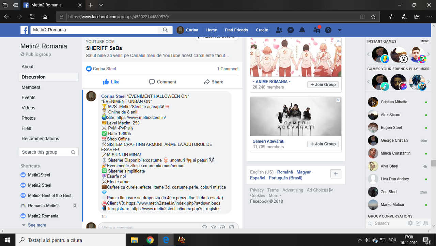Open Find Friends
The image size is (436, 246).
click(236, 30)
